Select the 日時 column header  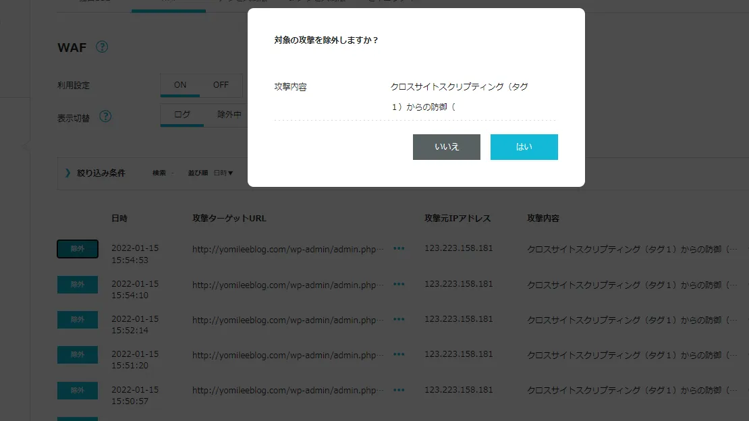(x=119, y=219)
